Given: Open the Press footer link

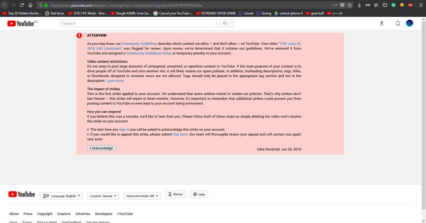Looking at the screenshot, I should pos(28,214).
